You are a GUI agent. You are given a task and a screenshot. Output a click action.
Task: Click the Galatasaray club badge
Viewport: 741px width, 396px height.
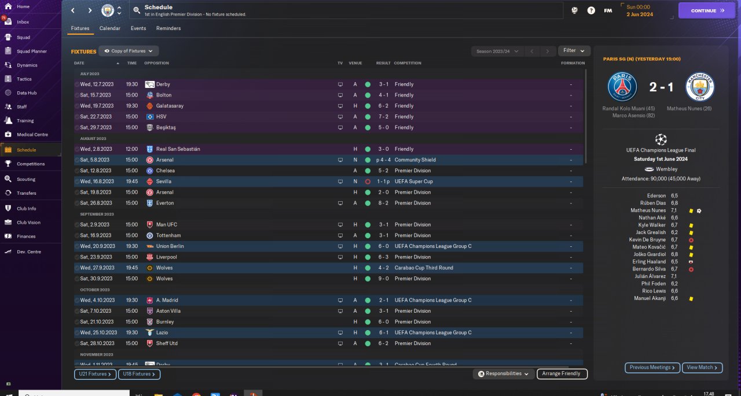pyautogui.click(x=150, y=106)
